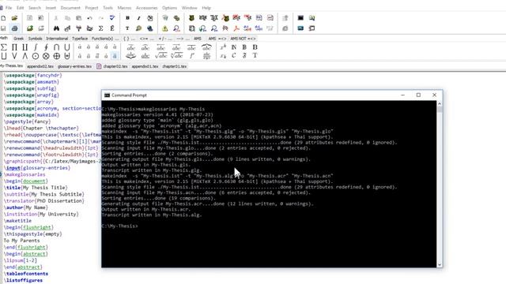Switch to the chapter02.tex document tab
Screen dimensions: 506x284
(112, 66)
